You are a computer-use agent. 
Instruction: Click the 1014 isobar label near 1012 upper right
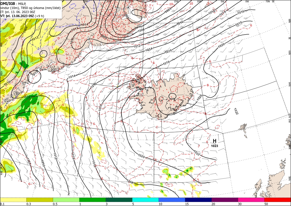tap(223, 13)
